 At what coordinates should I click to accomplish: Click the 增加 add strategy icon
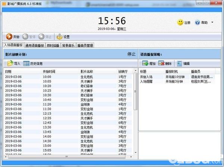(145, 64)
